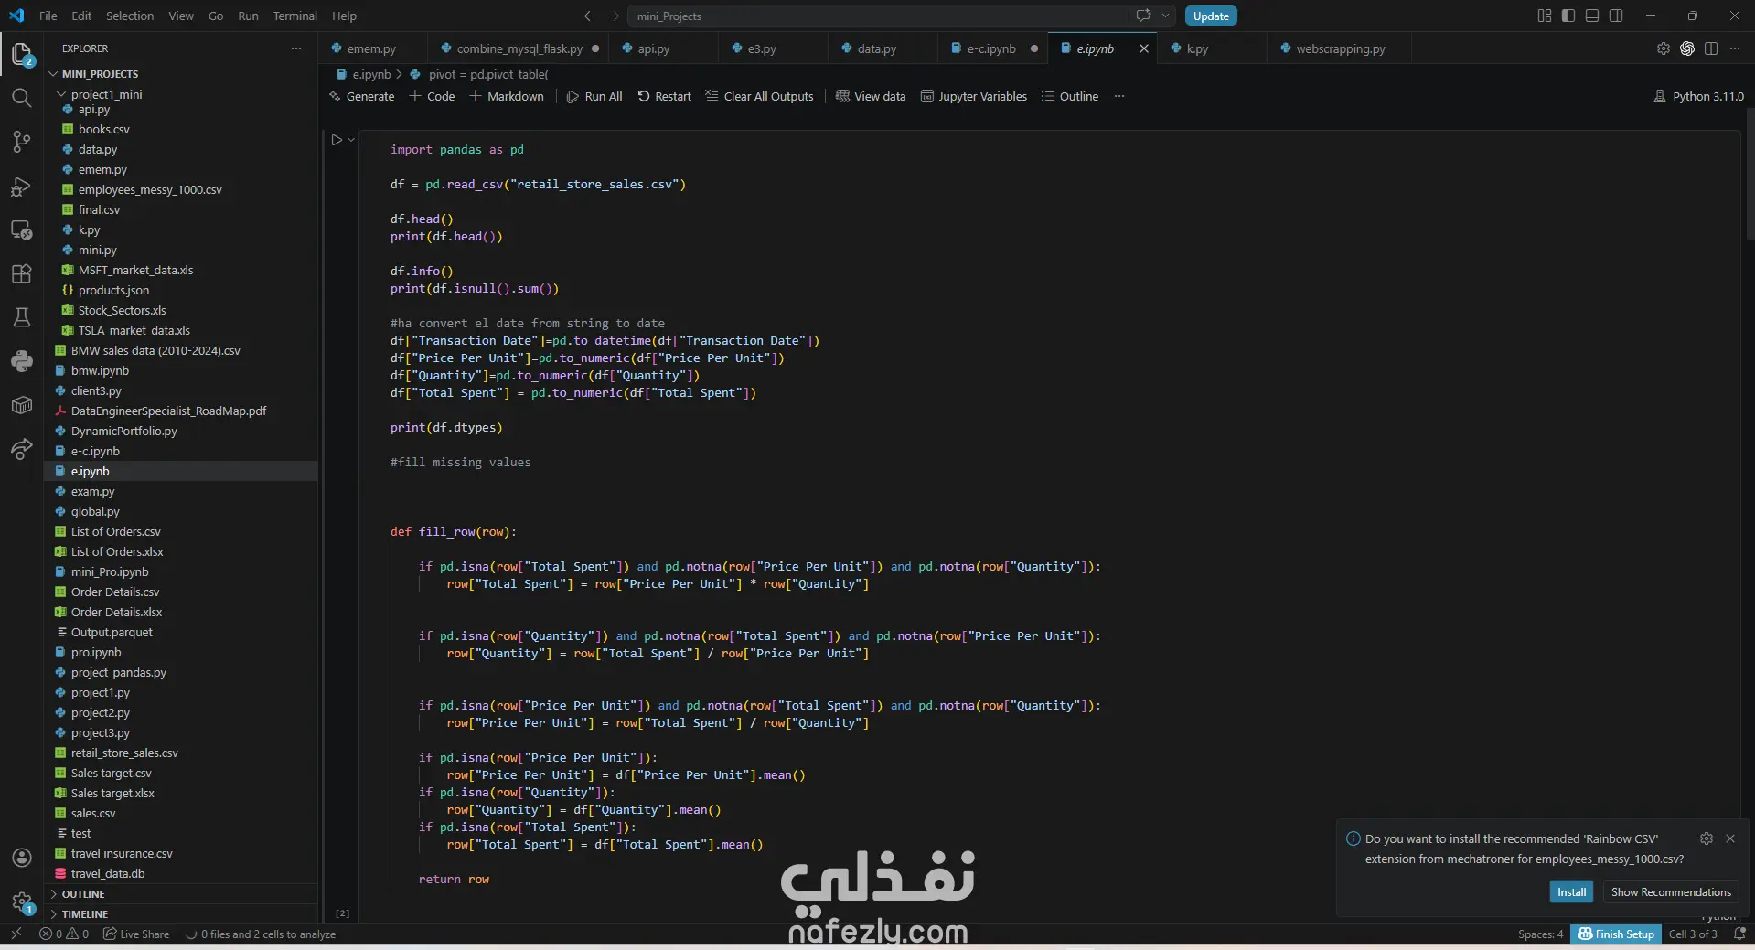Click the Update button

point(1211,16)
